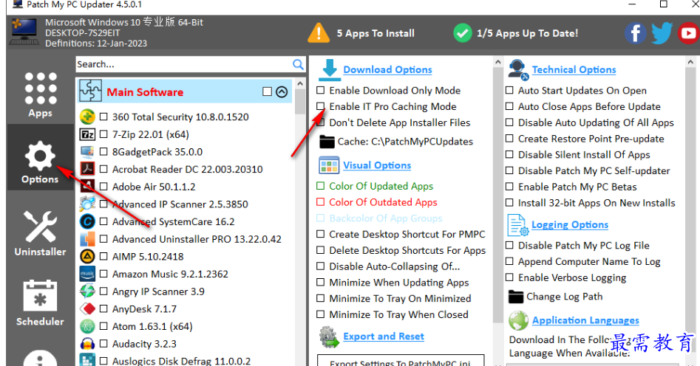Click the Export and Reset heading link
Viewport: 700px width, 366px height.
point(384,336)
